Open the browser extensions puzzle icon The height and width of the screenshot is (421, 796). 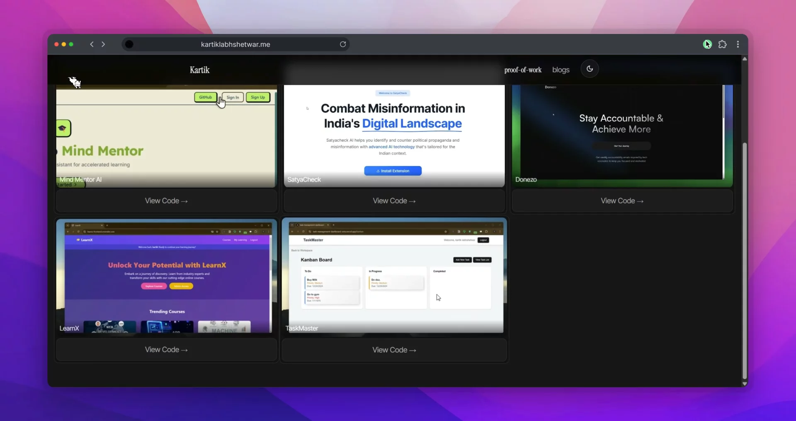pyautogui.click(x=722, y=44)
